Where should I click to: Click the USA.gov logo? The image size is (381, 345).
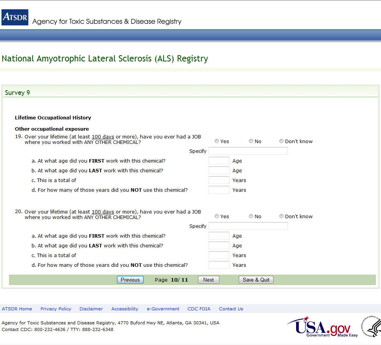322,327
